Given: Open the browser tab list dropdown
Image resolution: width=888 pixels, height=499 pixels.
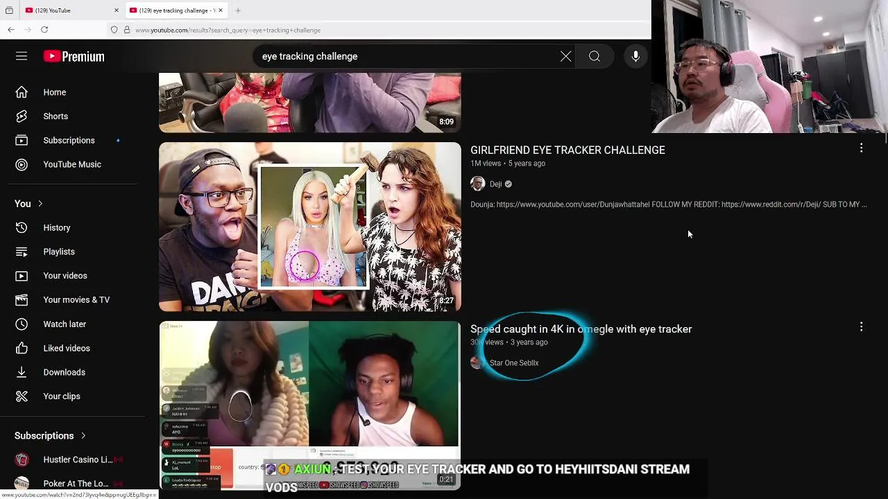Looking at the screenshot, I should [x=9, y=10].
